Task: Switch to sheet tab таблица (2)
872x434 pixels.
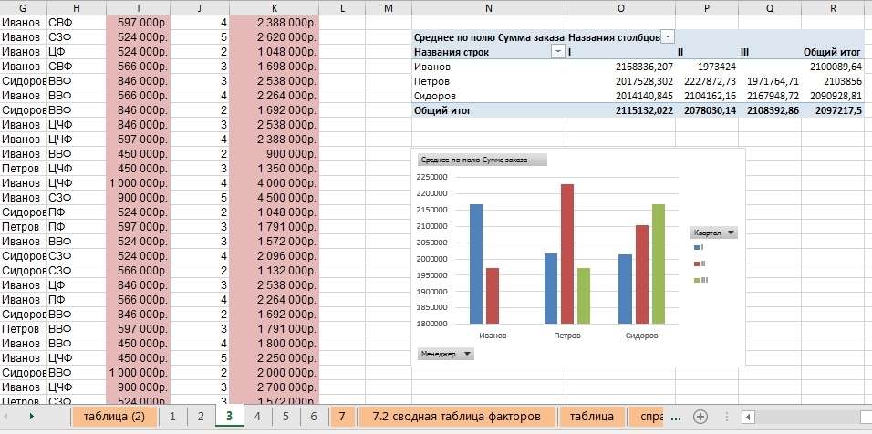Action: [115, 416]
